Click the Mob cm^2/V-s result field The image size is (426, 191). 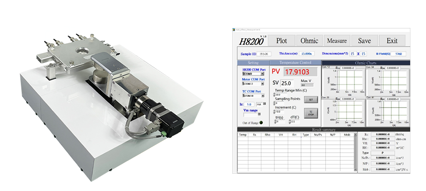(x=383, y=169)
